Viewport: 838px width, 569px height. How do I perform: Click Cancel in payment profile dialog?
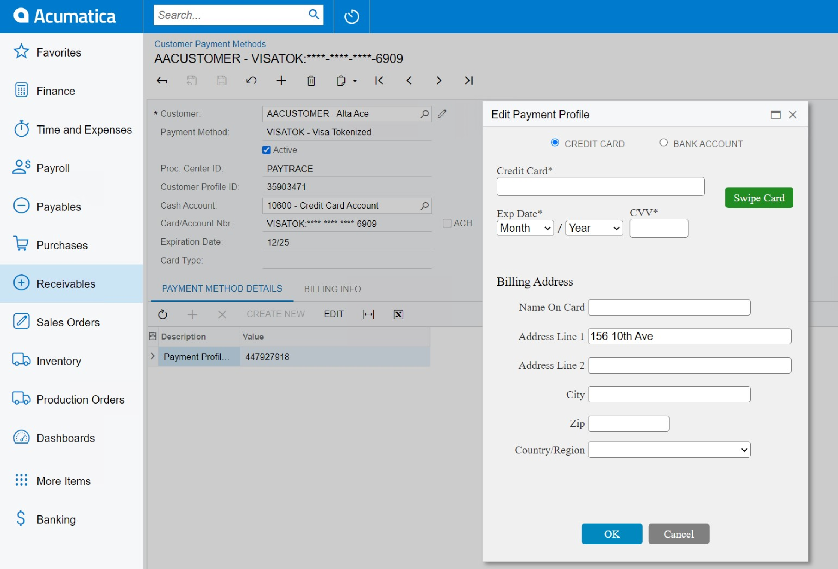click(679, 534)
